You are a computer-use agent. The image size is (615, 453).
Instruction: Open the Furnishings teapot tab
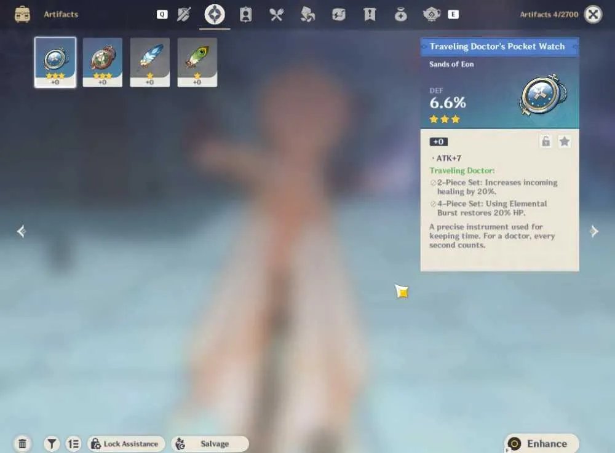pos(432,15)
